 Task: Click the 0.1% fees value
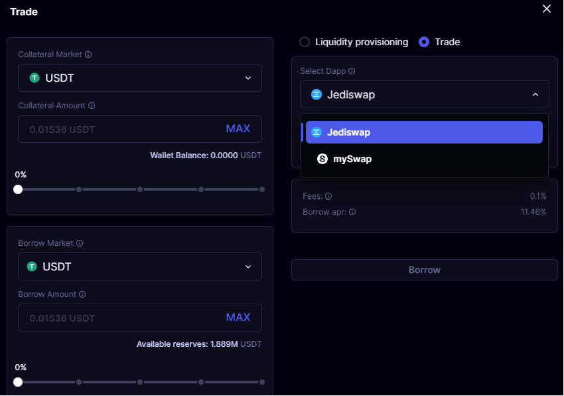coord(538,197)
